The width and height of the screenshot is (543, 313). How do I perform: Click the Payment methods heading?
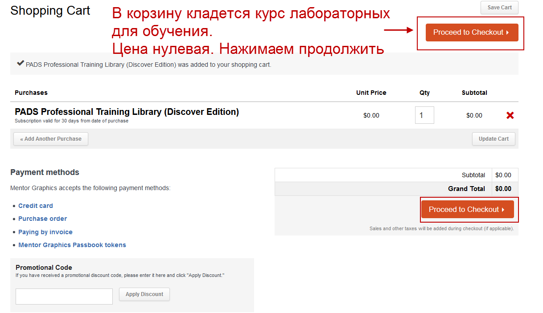[45, 172]
